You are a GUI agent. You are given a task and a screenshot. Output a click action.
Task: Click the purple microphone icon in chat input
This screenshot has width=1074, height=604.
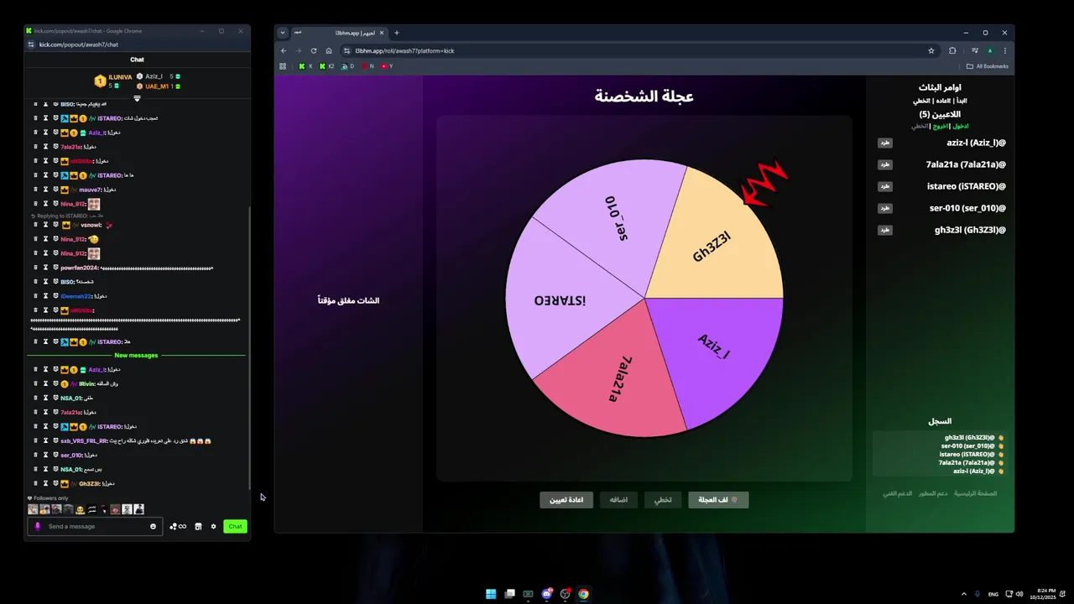[37, 527]
